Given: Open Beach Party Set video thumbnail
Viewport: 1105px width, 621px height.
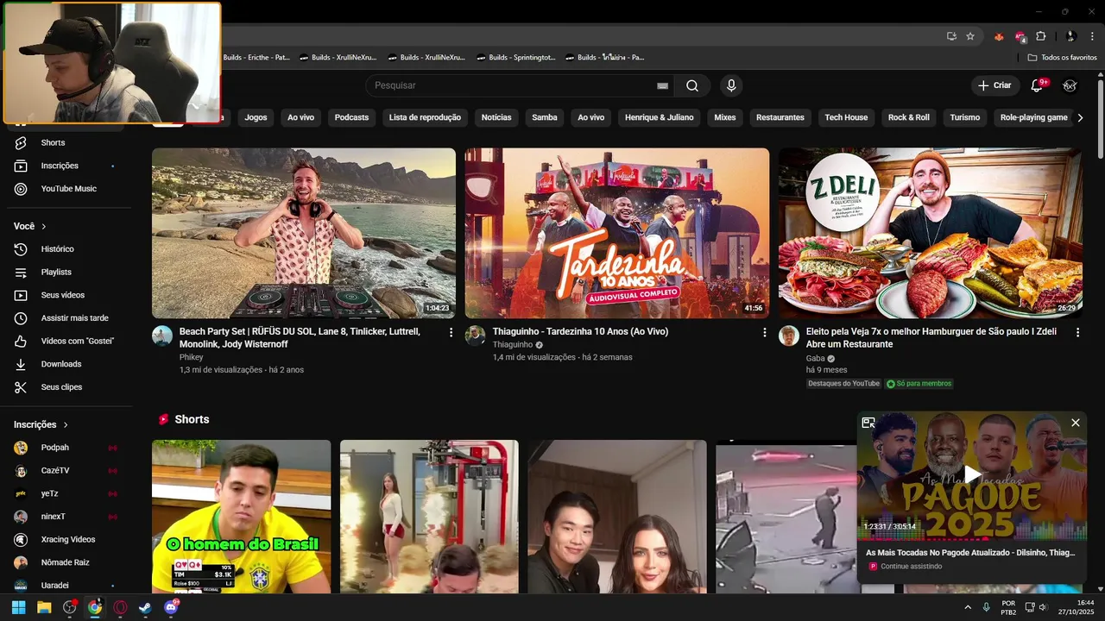Looking at the screenshot, I should click(x=304, y=233).
